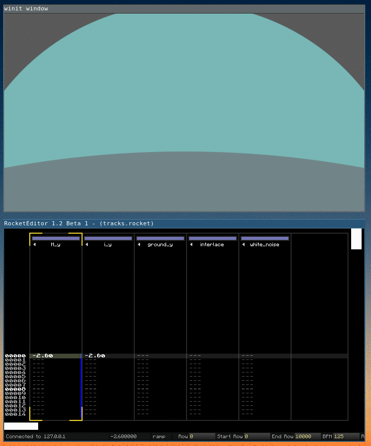Click the 'Connected to 127.0.0.1' status text
The width and height of the screenshot is (371, 446).
pyautogui.click(x=36, y=436)
